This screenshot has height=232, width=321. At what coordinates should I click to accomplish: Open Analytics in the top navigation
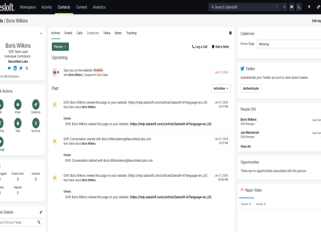click(99, 7)
